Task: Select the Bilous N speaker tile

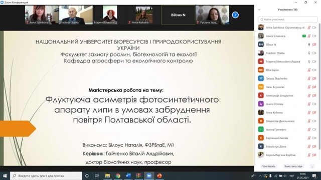Action: pos(178,15)
